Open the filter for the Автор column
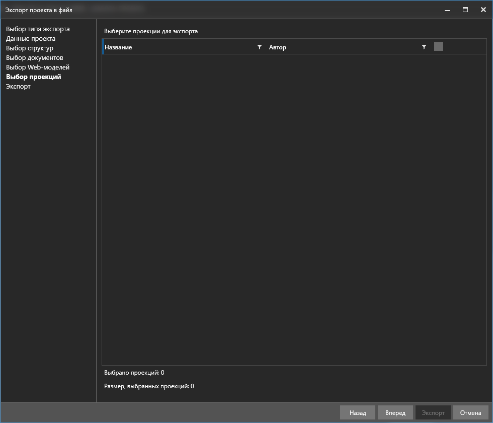 (x=424, y=47)
